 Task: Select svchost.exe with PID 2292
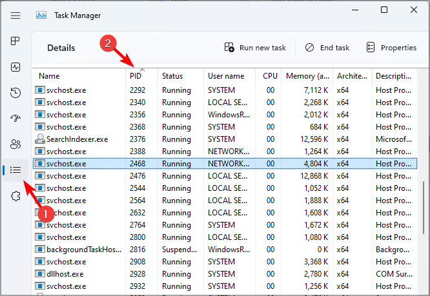tap(225, 90)
